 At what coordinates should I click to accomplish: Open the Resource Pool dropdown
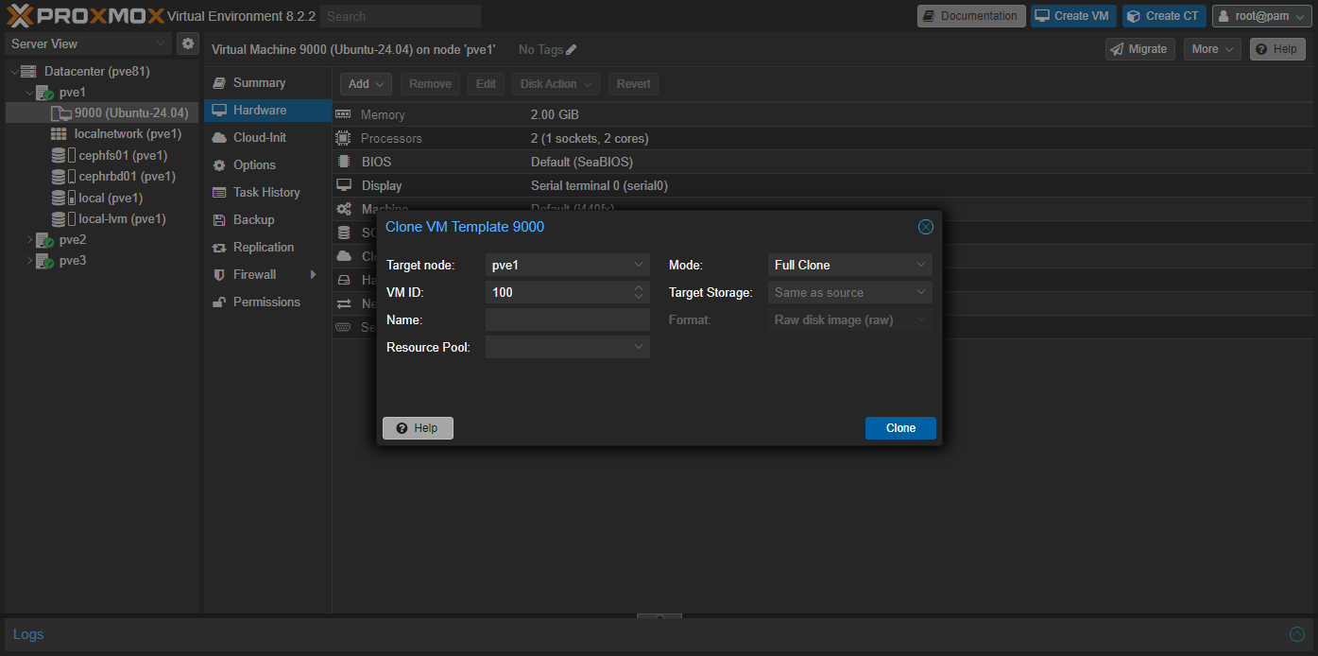[x=640, y=347]
